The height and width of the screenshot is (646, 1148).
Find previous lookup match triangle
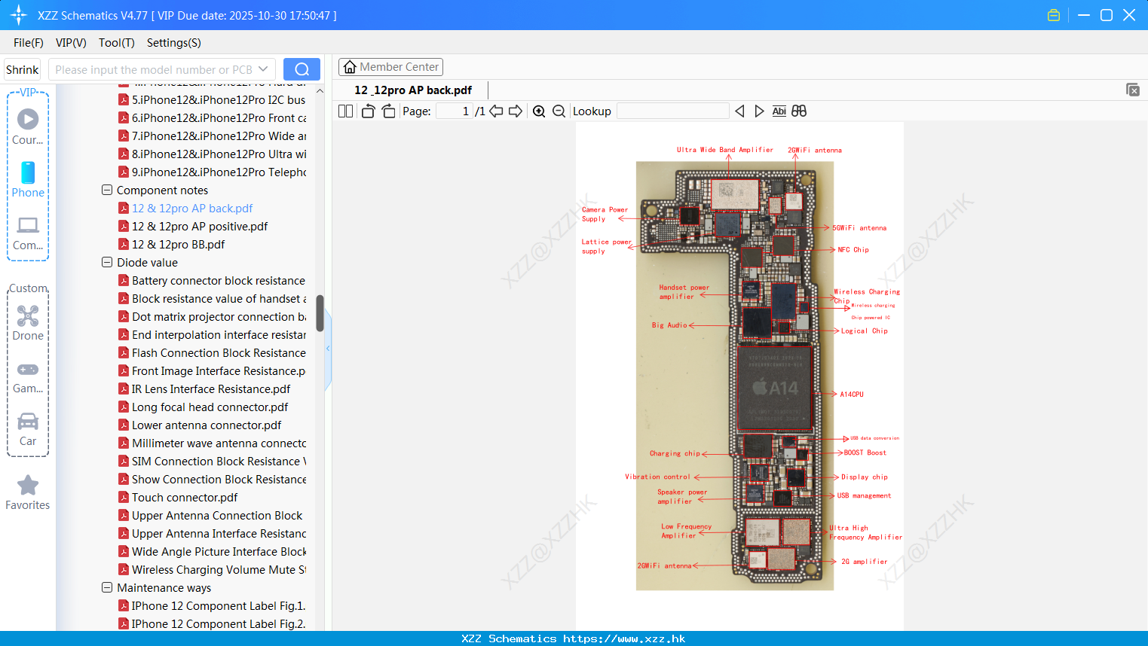(x=739, y=111)
